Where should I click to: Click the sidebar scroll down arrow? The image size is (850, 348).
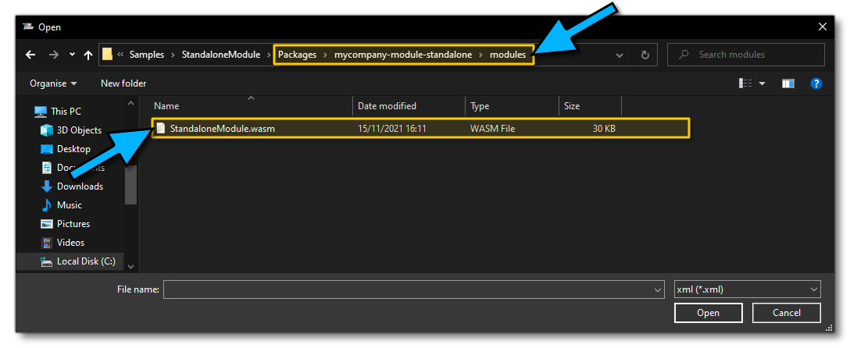pos(130,266)
